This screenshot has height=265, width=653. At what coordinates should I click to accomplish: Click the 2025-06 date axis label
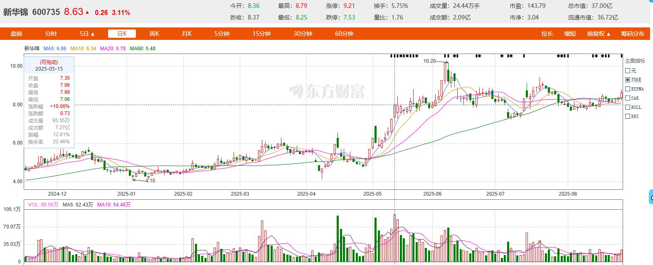[x=432, y=194]
